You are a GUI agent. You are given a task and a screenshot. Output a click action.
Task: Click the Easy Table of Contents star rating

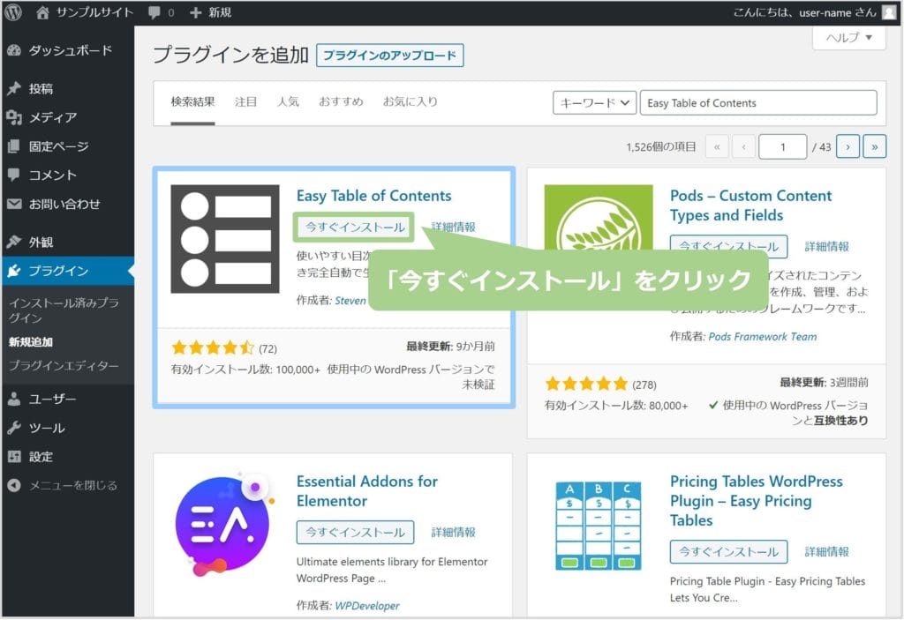click(x=213, y=347)
